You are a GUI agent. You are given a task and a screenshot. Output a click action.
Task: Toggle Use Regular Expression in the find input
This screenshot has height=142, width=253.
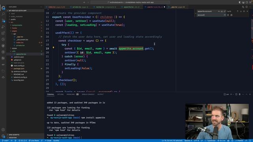pyautogui.click(x=224, y=11)
